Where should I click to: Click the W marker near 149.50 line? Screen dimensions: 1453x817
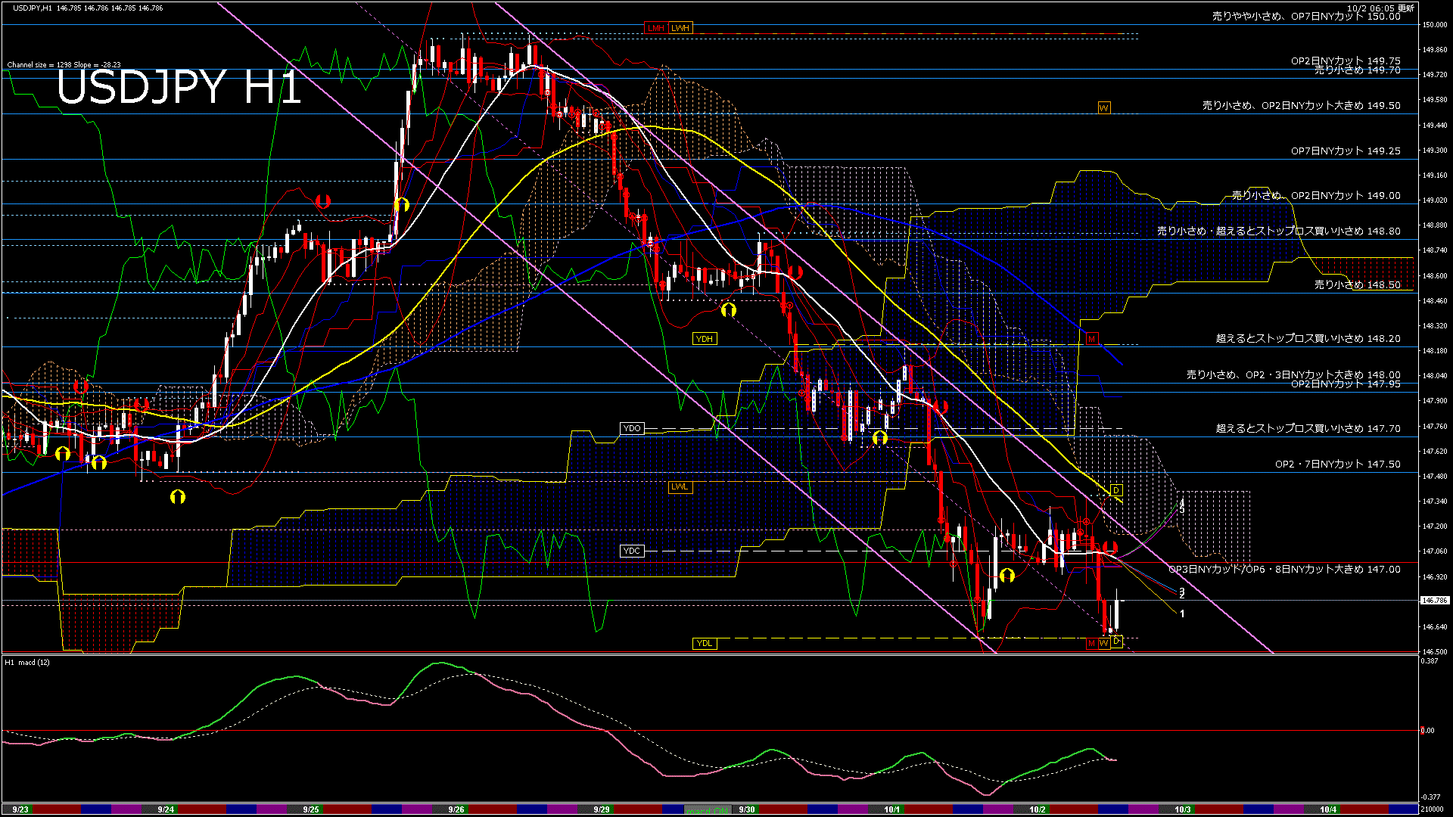click(x=1103, y=108)
